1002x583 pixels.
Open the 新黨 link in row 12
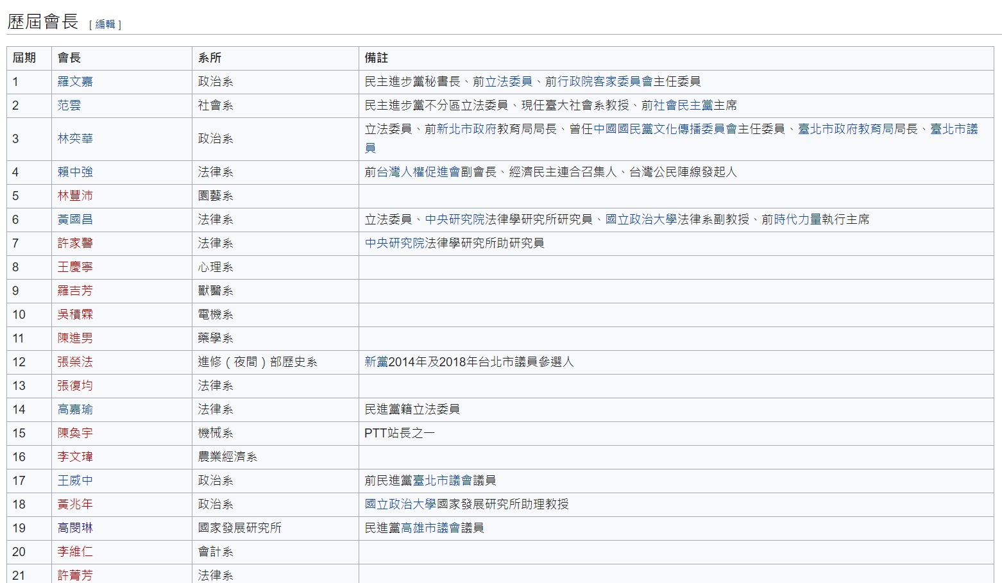(377, 362)
